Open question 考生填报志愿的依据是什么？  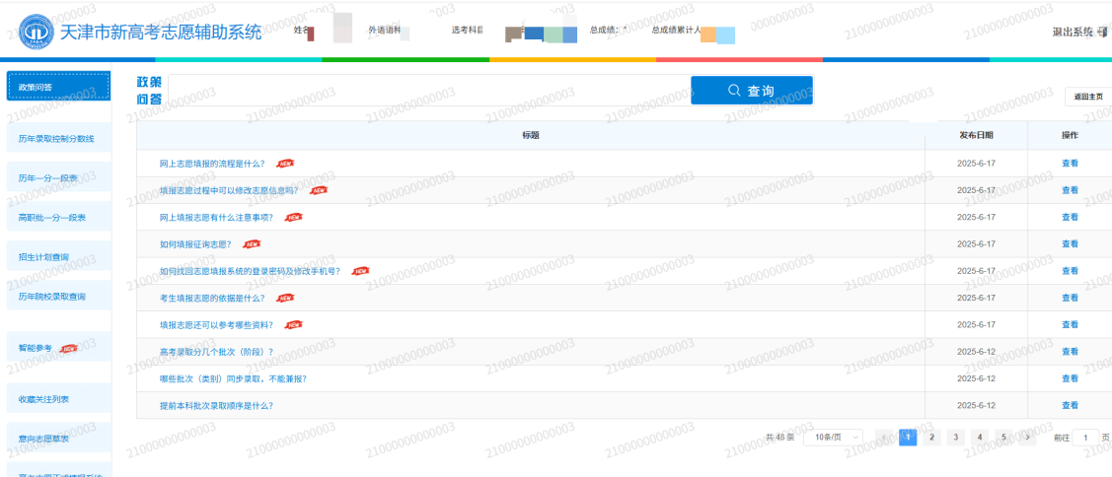coord(213,298)
